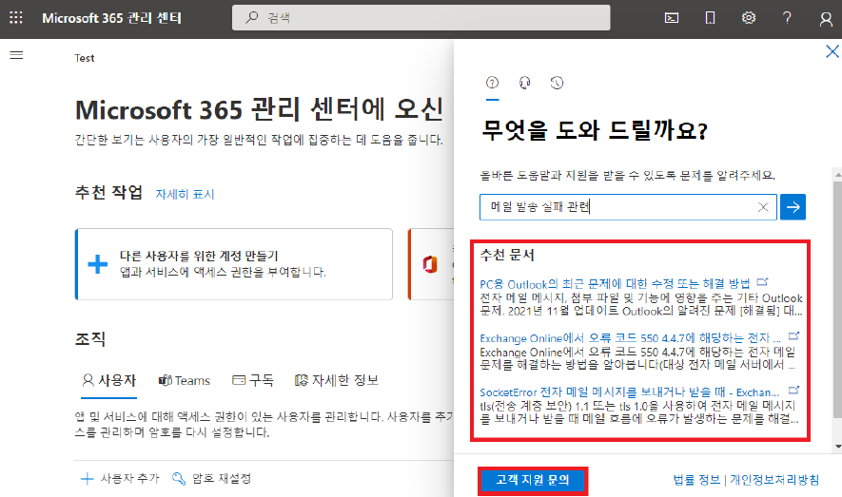This screenshot has width=842, height=497.
Task: Click the 자세히 표시 link
Action: tap(186, 194)
